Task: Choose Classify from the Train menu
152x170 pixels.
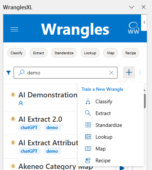Action: tap(111, 101)
